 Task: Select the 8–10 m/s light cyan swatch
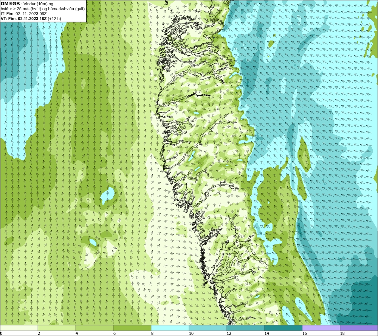tap(170, 328)
